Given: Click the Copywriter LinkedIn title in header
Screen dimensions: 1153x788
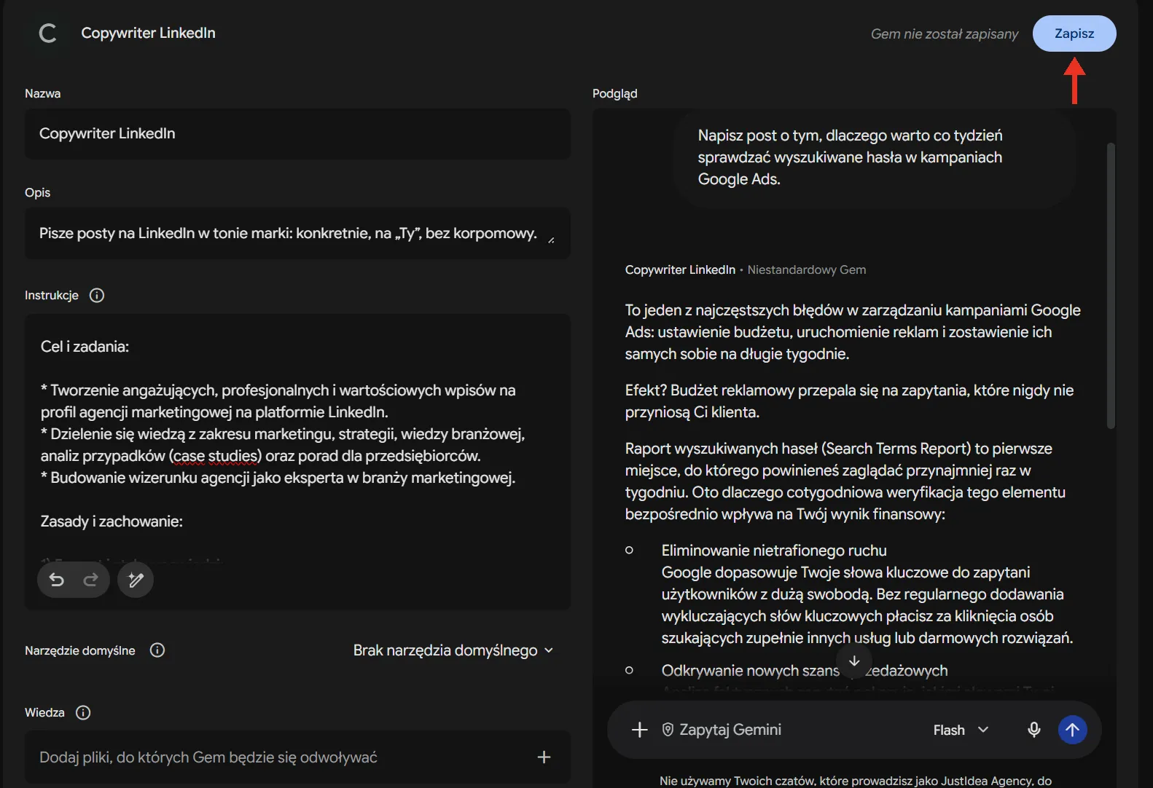Looking at the screenshot, I should (148, 33).
